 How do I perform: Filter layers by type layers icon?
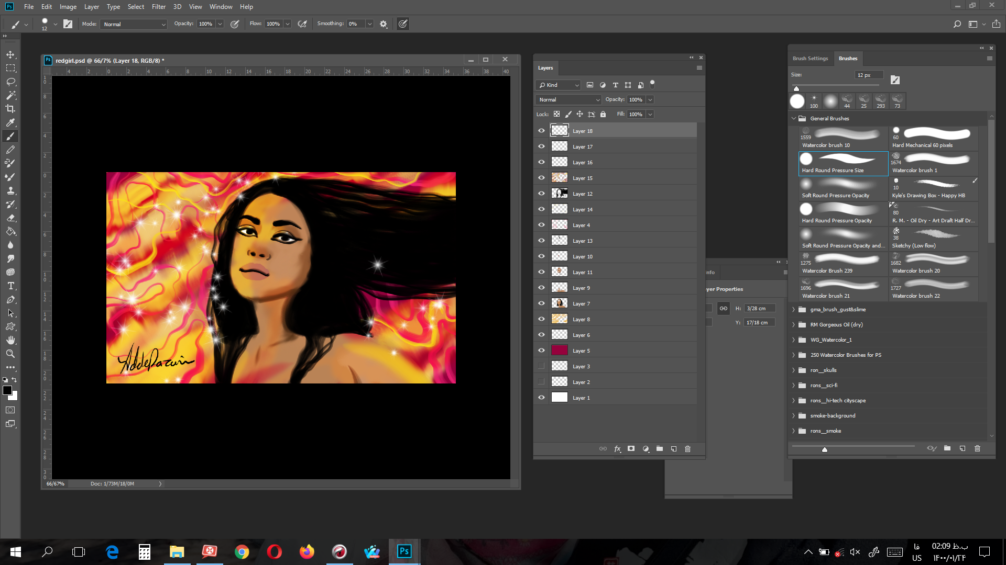pos(616,85)
